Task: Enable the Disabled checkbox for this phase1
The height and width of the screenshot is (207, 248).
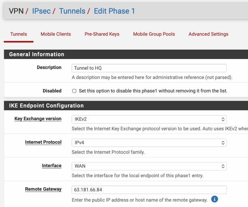Action: coord(74,91)
